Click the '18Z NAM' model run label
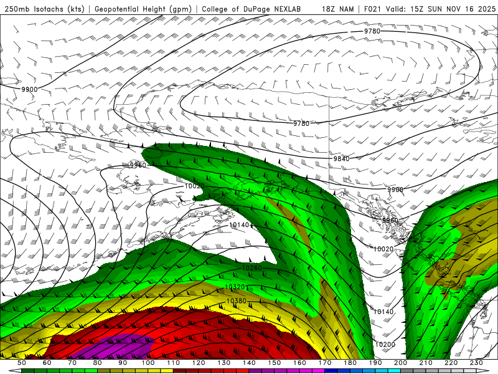498x374 pixels. 337,9
